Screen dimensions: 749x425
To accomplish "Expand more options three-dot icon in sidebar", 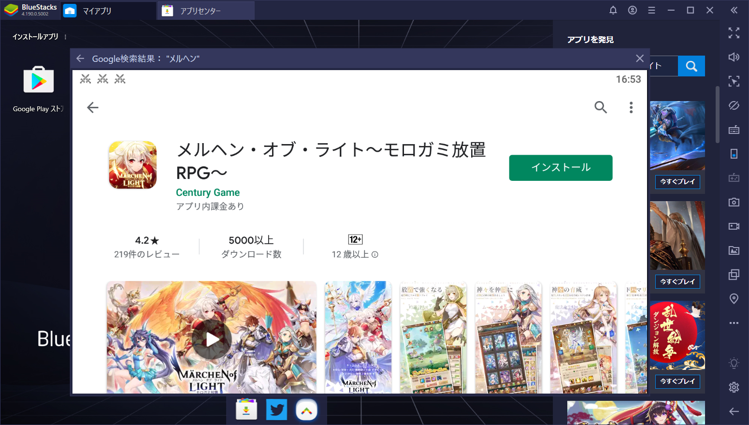I will (734, 323).
